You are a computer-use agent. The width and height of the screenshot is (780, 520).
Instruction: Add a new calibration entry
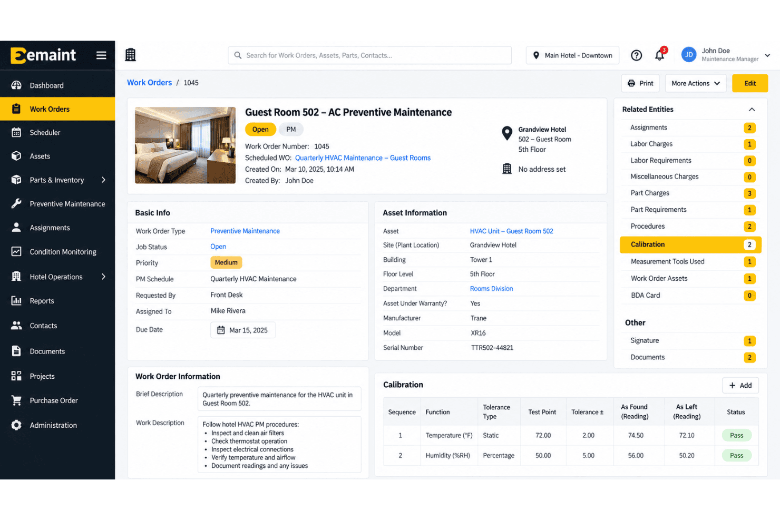click(x=740, y=386)
